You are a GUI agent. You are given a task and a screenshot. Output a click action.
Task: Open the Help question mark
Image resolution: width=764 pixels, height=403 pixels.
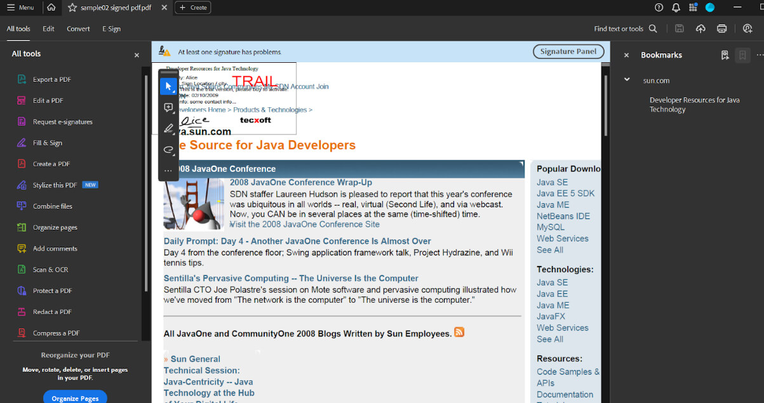click(x=659, y=7)
